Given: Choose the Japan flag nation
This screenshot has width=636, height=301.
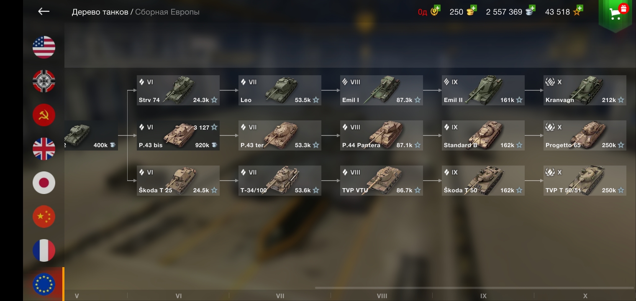Looking at the screenshot, I should pos(44,183).
